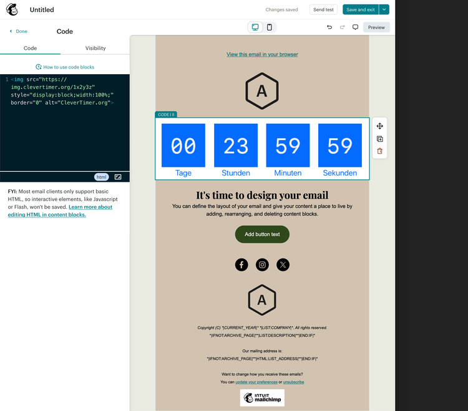The height and width of the screenshot is (411, 468).
Task: Click inside the HTML code editor
Action: 65,122
